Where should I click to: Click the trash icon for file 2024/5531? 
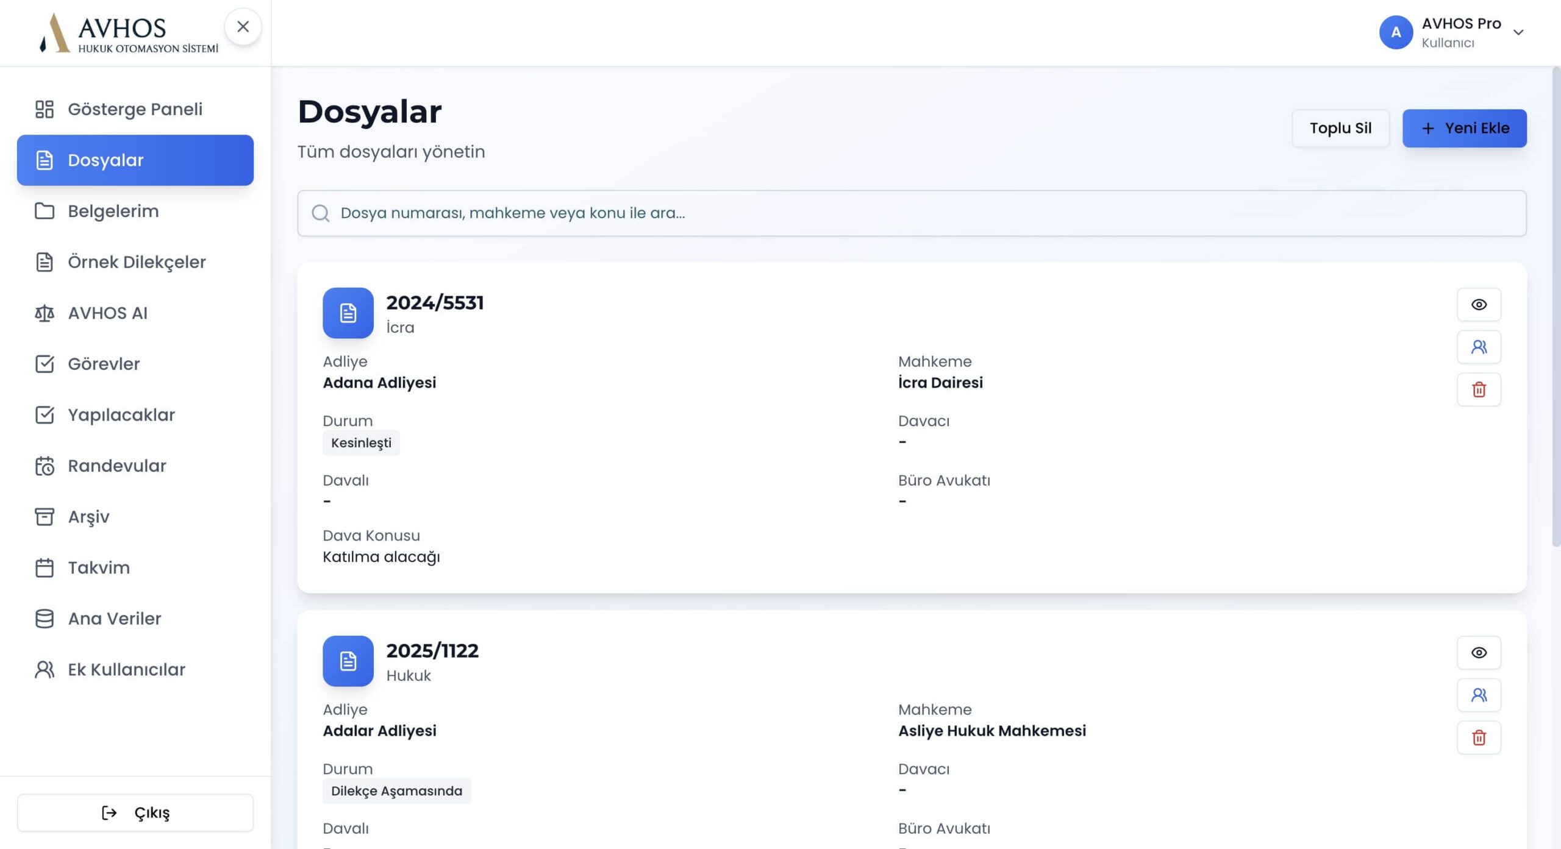click(1478, 389)
